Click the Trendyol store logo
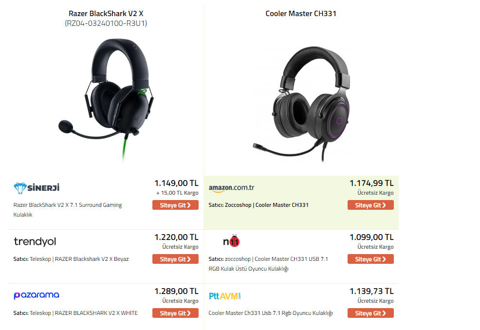 (35, 241)
